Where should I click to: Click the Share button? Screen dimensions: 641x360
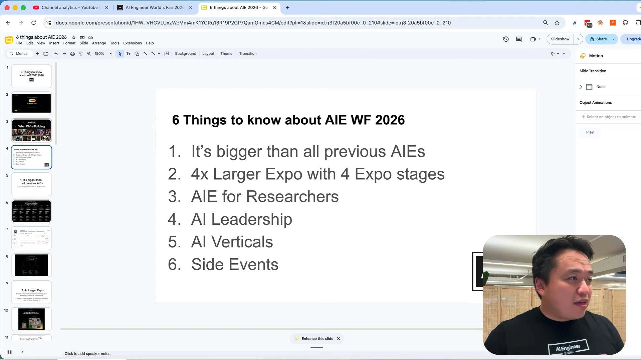coord(598,39)
